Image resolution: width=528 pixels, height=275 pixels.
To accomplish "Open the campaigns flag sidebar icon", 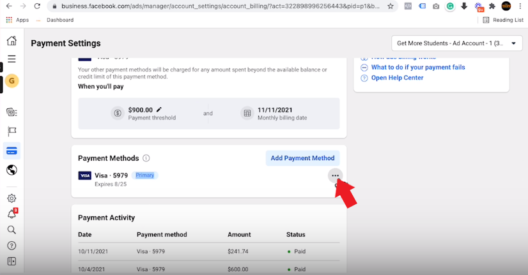I will (x=12, y=131).
